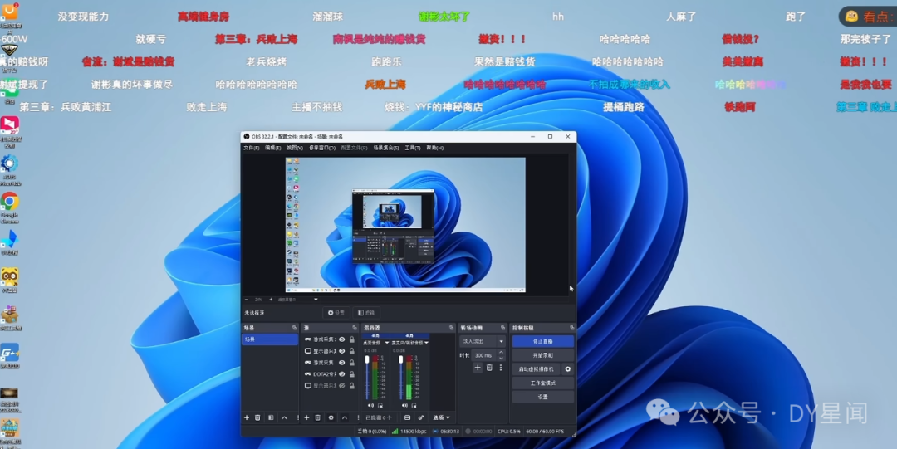Open the 停靠窗口(D) menu

click(322, 148)
